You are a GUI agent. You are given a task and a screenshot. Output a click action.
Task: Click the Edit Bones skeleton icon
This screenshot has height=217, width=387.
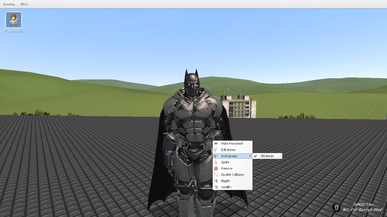[216, 150]
